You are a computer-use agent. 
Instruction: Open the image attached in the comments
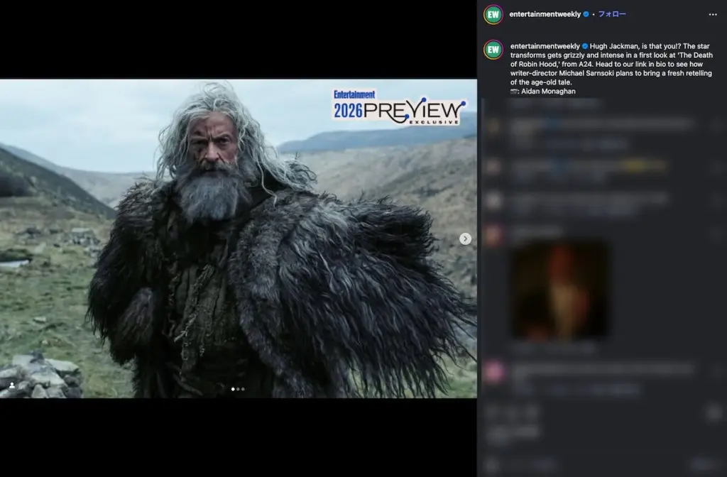[560, 291]
